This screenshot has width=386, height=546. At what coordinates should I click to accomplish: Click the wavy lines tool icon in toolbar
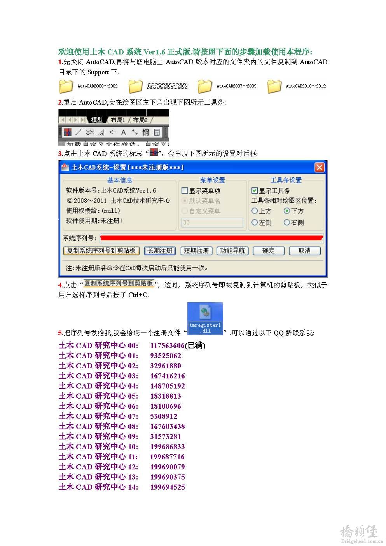pyautogui.click(x=90, y=132)
